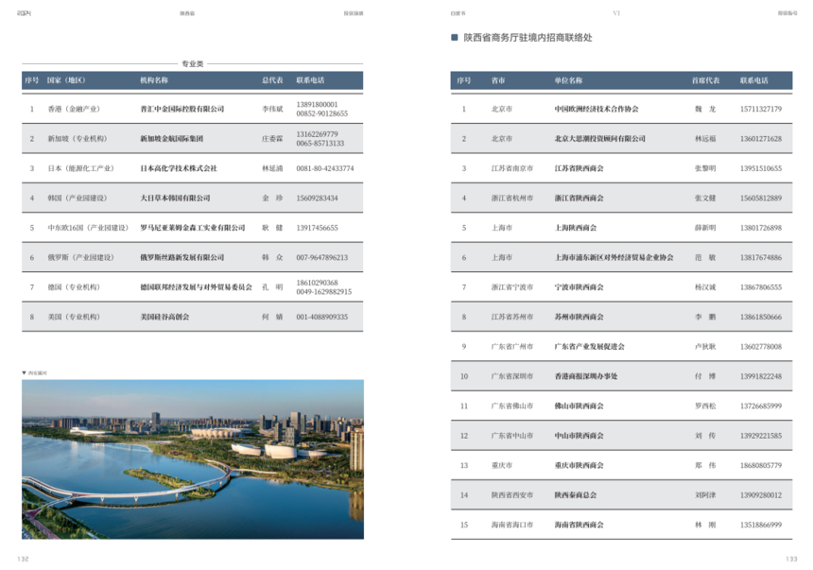Click the "中东欧16国（产业园建设）" cell
This screenshot has height=570, width=813.
pyautogui.click(x=88, y=228)
